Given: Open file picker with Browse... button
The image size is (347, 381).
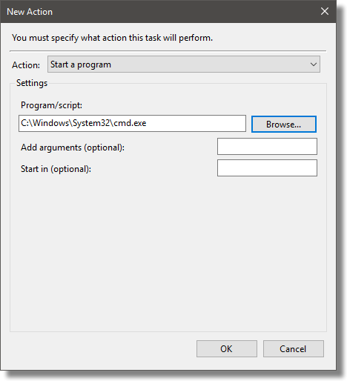Looking at the screenshot, I should point(284,124).
